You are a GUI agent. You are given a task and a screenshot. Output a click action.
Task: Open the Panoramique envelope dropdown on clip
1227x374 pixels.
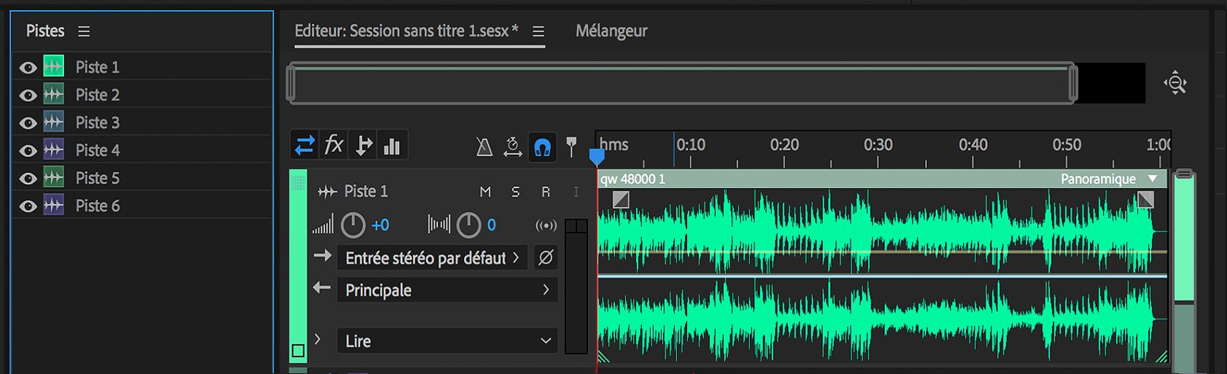(x=1153, y=179)
